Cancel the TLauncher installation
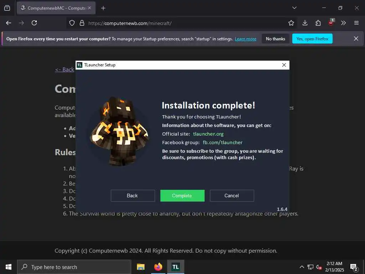This screenshot has height=274, width=365. [232, 196]
